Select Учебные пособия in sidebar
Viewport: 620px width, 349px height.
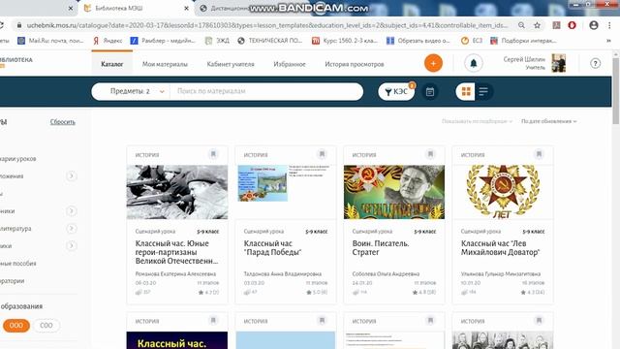(x=18, y=264)
